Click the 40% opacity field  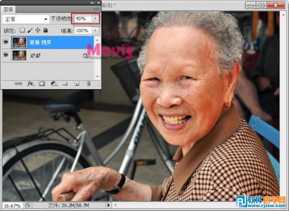point(83,18)
